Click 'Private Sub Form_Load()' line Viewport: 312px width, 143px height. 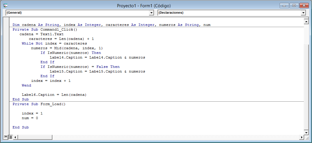(x=39, y=104)
